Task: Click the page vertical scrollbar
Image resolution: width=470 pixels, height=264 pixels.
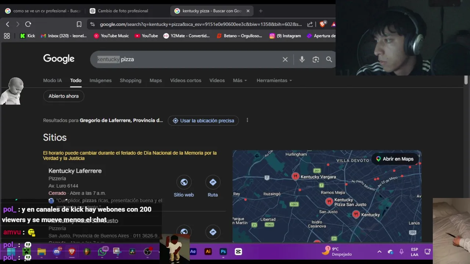Action: (466, 80)
